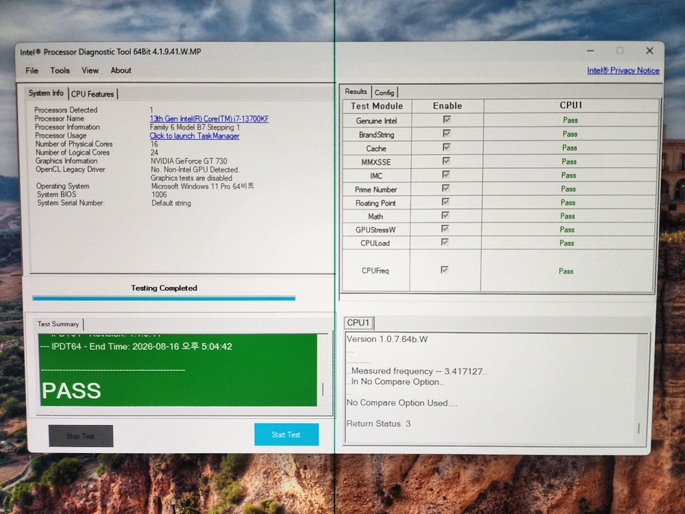Click Family 6 Model B7 Stepping 1
685x514 pixels.
click(x=195, y=127)
